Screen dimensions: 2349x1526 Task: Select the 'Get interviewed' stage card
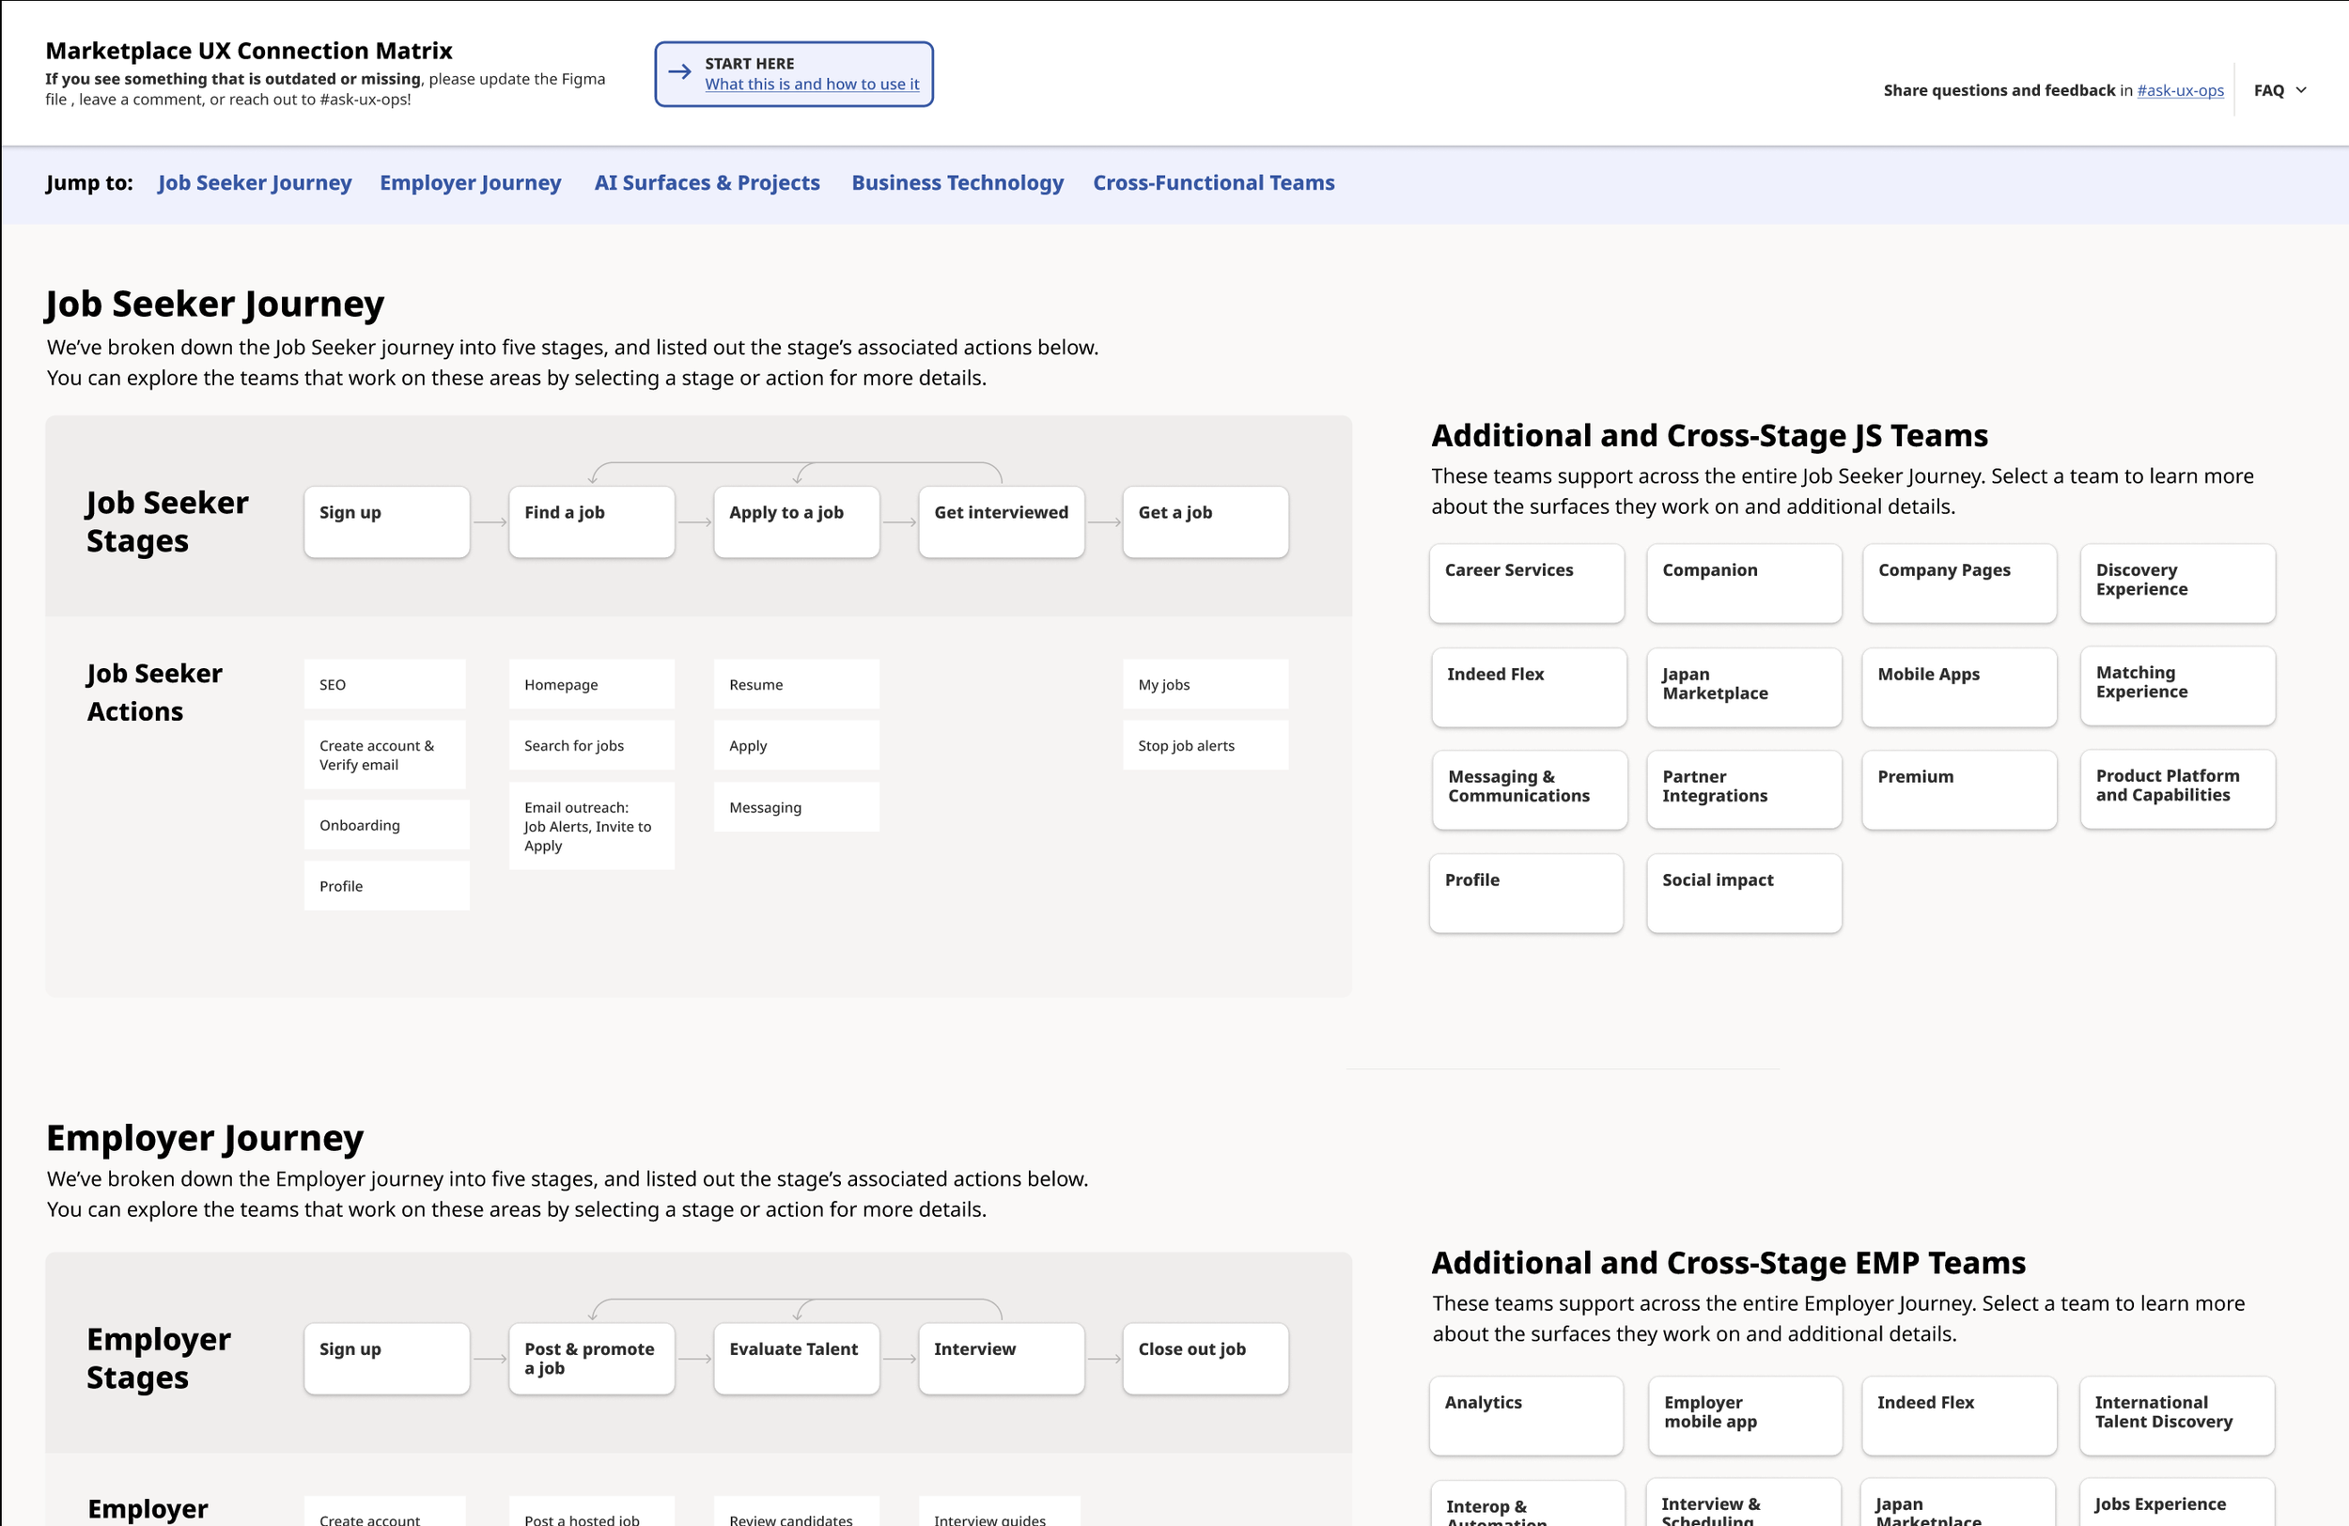(1001, 522)
